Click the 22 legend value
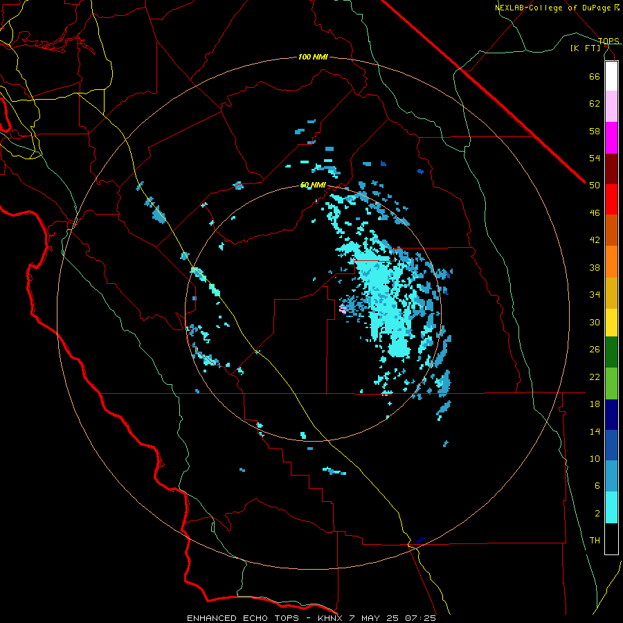The image size is (623, 623). pos(595,377)
